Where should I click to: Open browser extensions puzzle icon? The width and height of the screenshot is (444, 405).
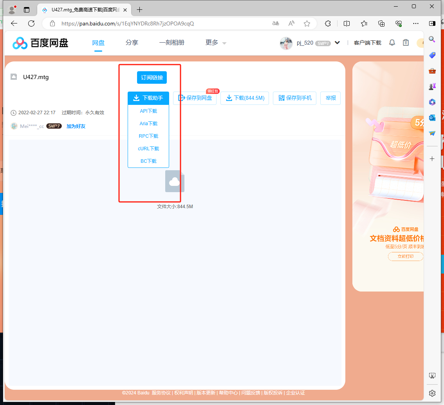[328, 23]
